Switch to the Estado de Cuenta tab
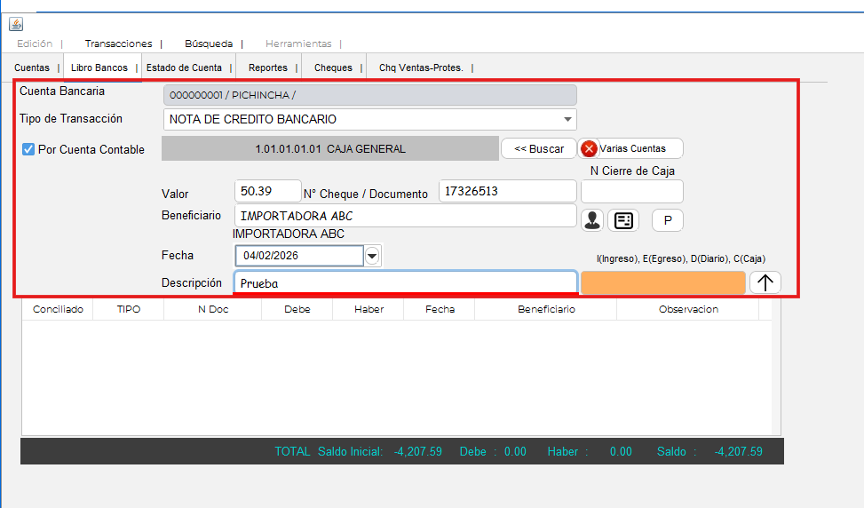The image size is (864, 508). 184,67
